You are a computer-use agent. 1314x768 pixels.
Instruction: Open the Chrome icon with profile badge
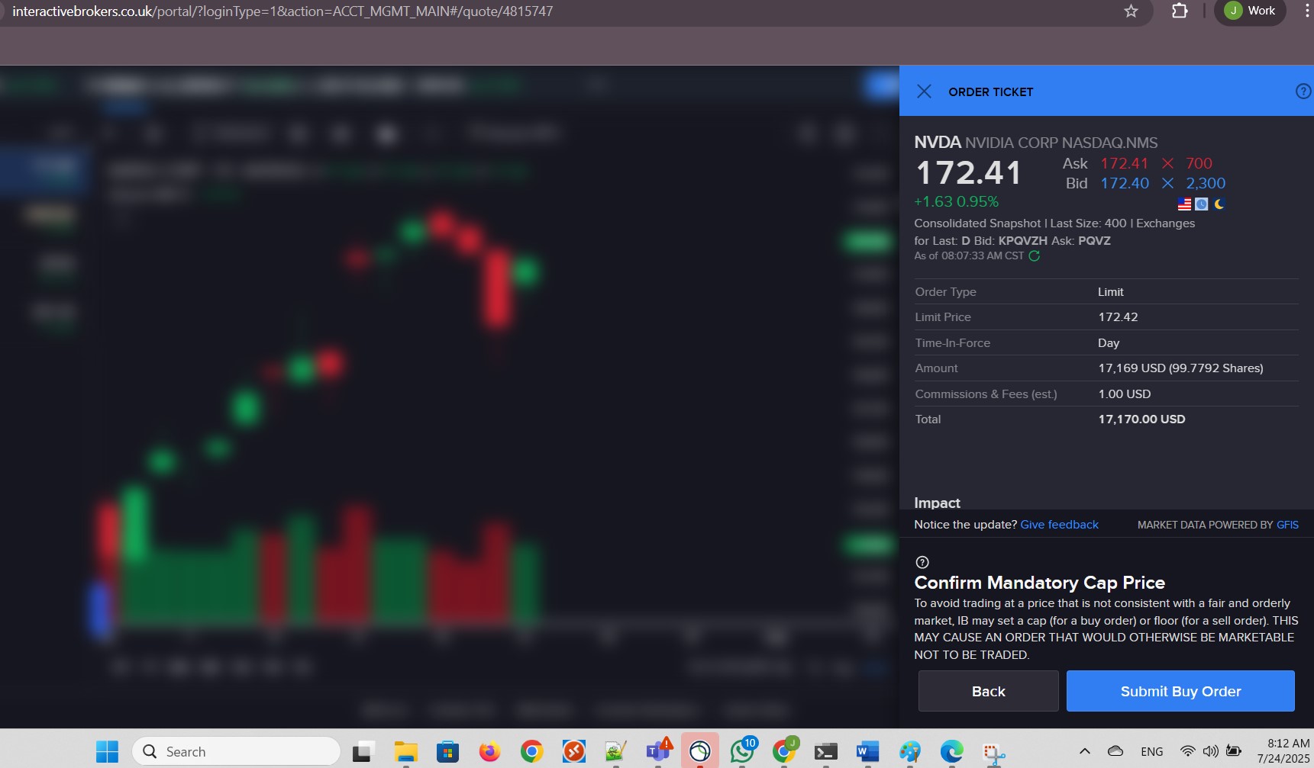coord(784,752)
